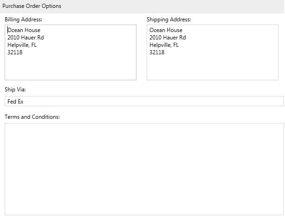Place cursor on shipping '2010 Hauer Rd' line
This screenshot has height=219, width=285.
click(x=168, y=38)
